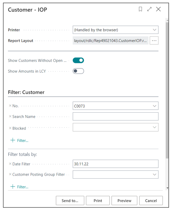This screenshot has width=172, height=210.
Task: Remove the Date Filter with its X icon
Action: point(10,164)
